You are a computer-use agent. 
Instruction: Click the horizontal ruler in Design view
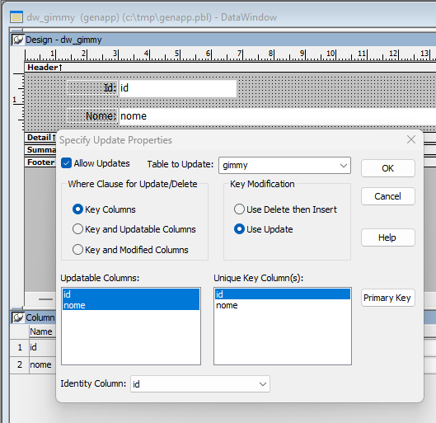click(x=230, y=54)
